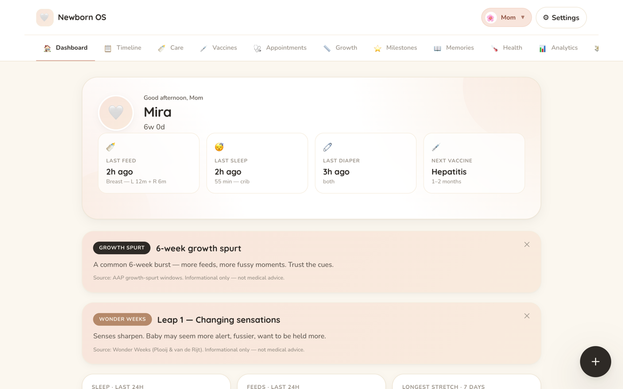Click the baby bottle icon in Last Feed
Screen dimensions: 623x389
(x=111, y=147)
